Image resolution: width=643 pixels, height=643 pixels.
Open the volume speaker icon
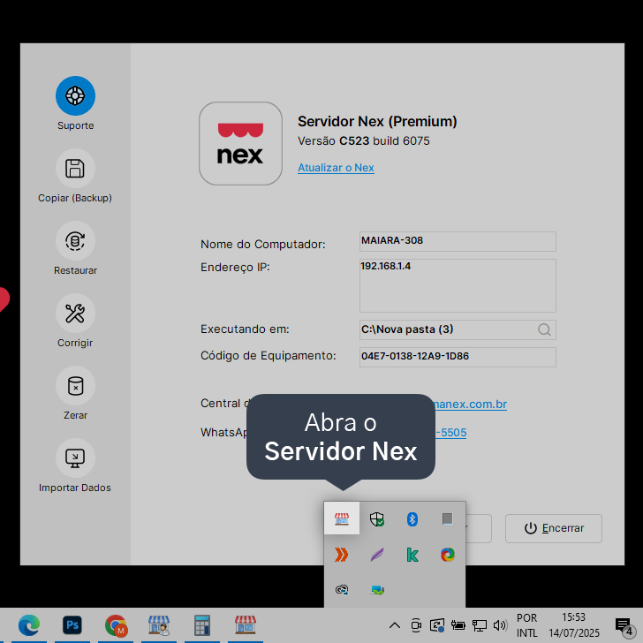click(x=500, y=625)
